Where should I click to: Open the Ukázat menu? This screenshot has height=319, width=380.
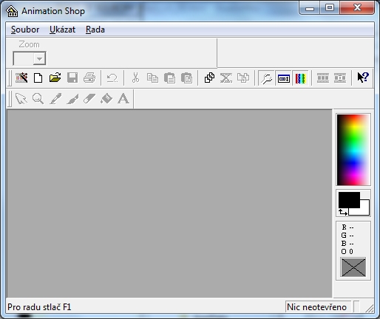coord(62,30)
